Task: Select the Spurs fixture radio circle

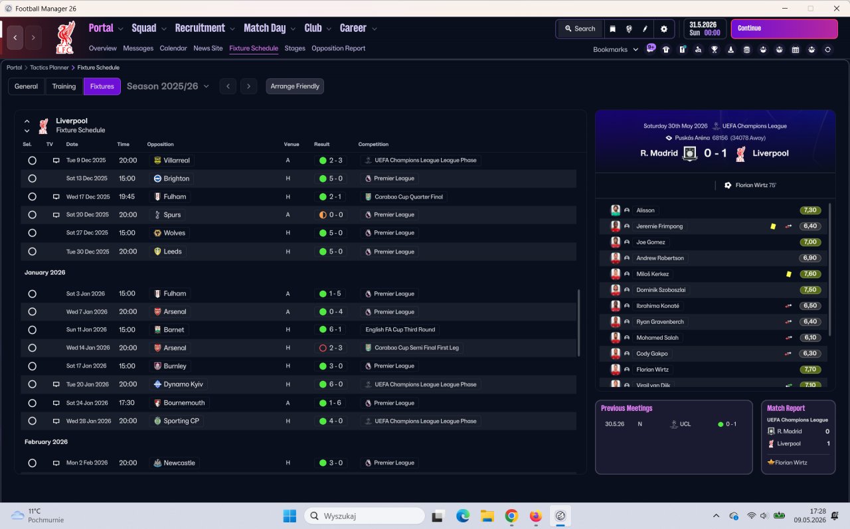Action: pyautogui.click(x=32, y=215)
